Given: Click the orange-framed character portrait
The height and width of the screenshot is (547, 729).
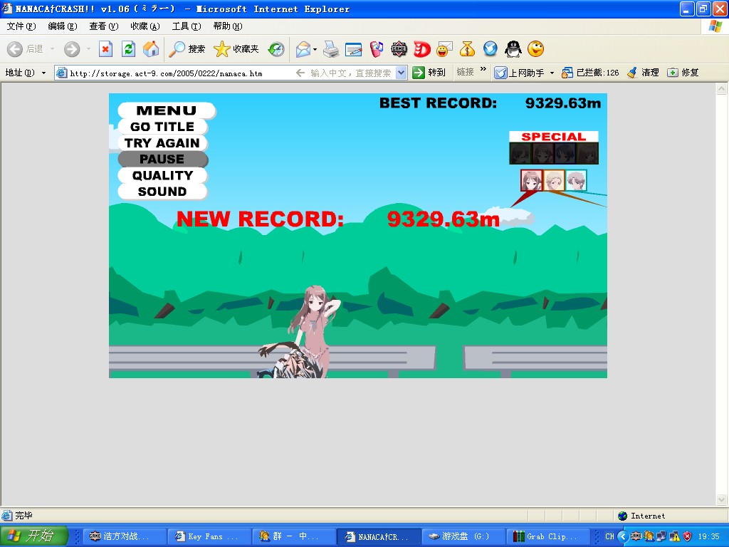Looking at the screenshot, I should (x=554, y=180).
